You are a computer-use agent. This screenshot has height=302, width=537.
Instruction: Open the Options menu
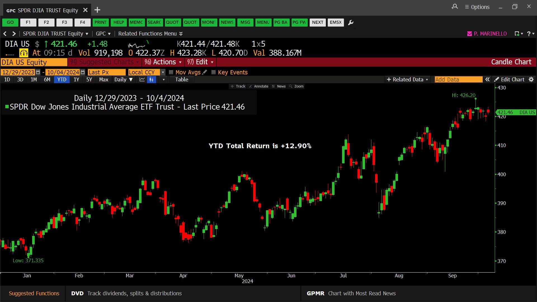point(477,7)
